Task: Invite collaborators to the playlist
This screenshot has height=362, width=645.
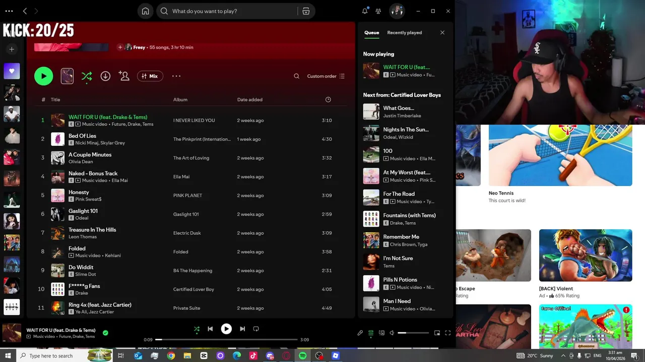Action: pos(124,76)
